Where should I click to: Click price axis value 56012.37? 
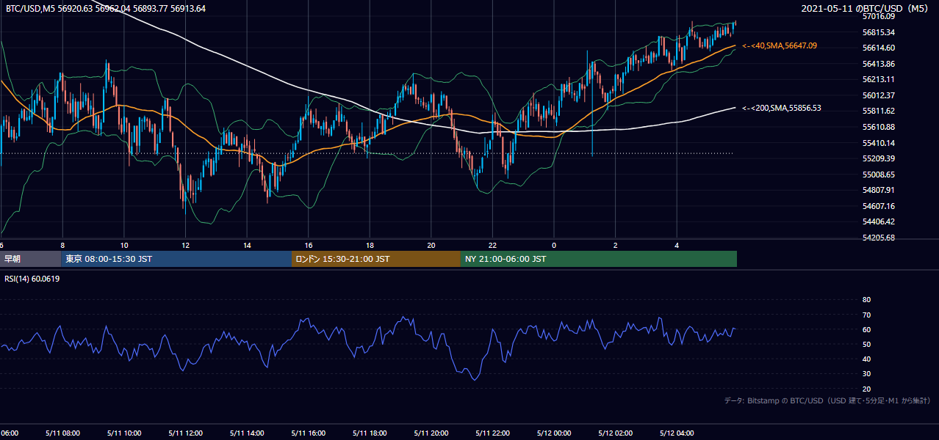878,95
